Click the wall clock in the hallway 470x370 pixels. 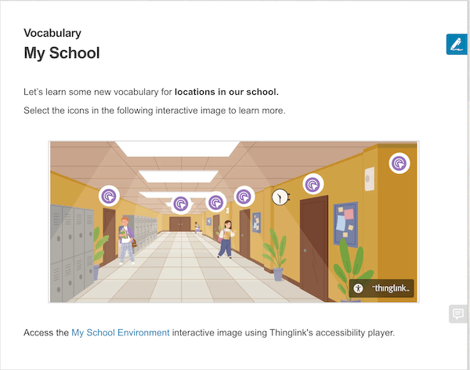(279, 198)
